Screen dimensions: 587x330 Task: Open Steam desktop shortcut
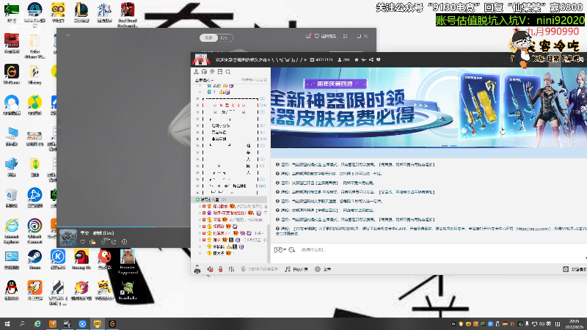point(34,260)
